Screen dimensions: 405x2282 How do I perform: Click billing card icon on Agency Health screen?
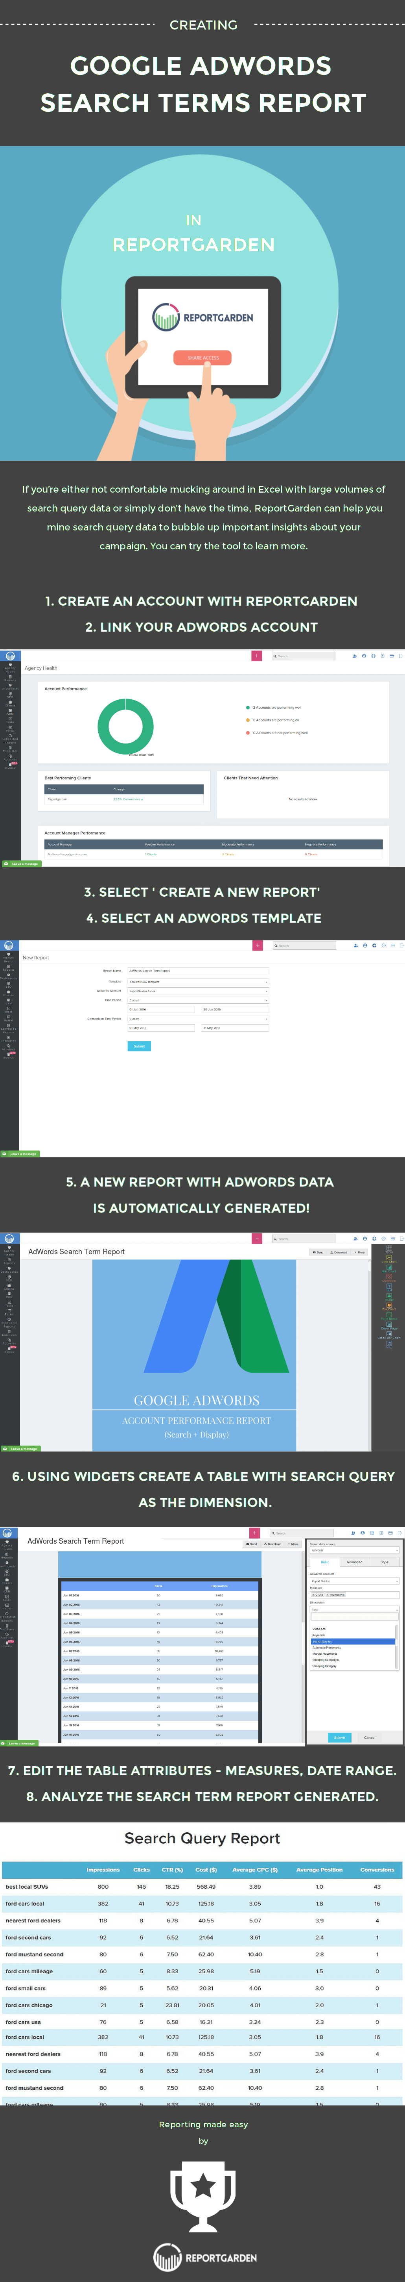point(392,656)
